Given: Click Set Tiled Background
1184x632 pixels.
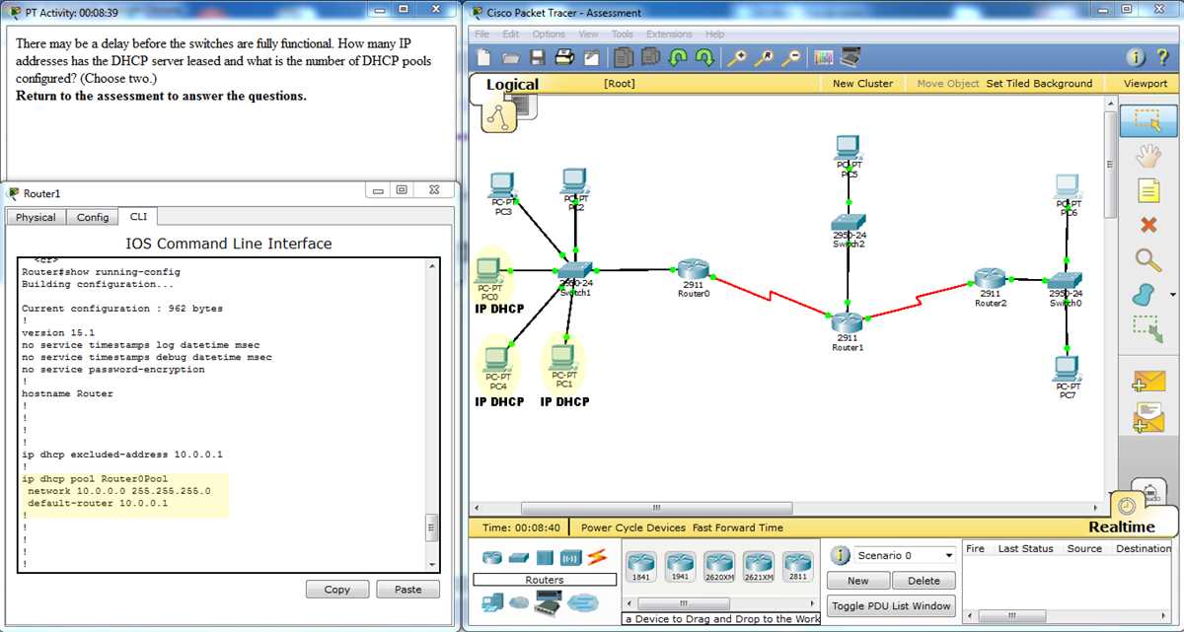Looking at the screenshot, I should coord(1039,84).
